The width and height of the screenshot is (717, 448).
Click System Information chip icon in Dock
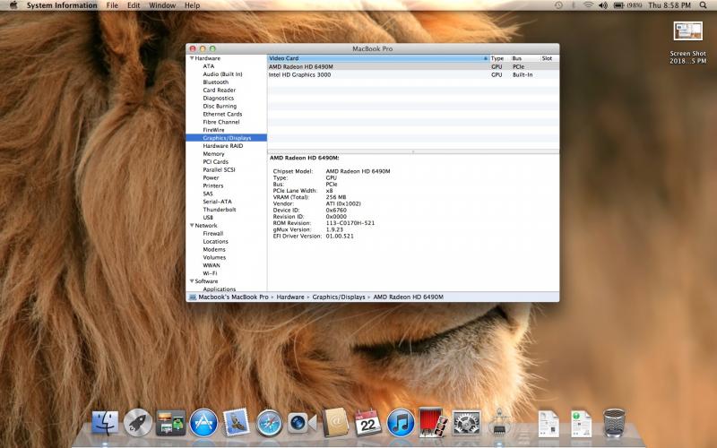click(499, 422)
